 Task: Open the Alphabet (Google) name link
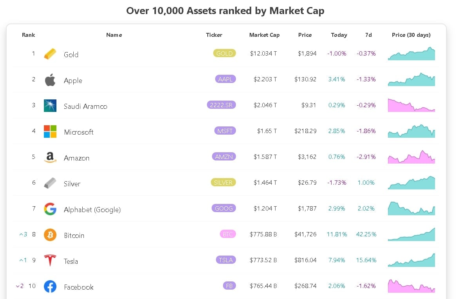tap(92, 210)
